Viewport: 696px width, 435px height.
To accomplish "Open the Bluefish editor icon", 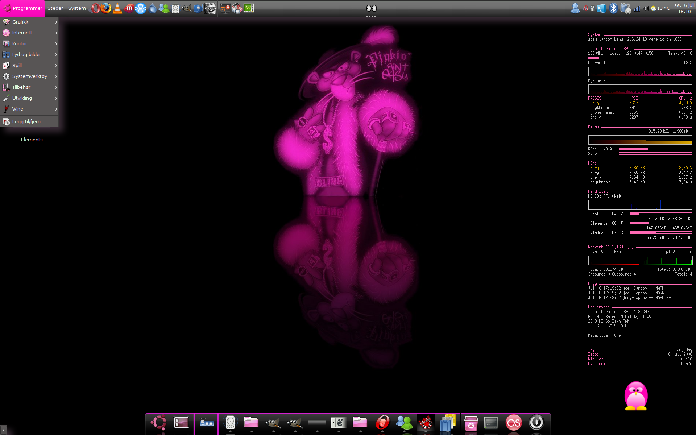I will tap(198, 8).
